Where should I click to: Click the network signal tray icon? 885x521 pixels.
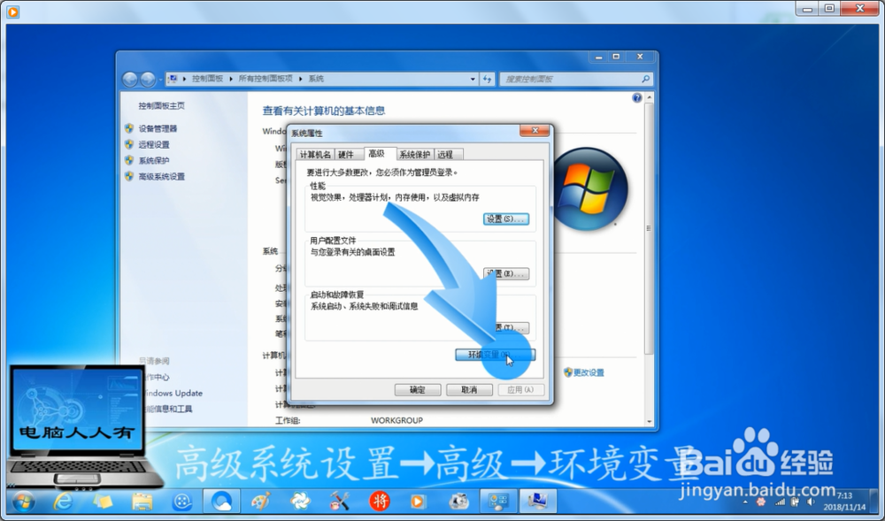click(x=780, y=502)
